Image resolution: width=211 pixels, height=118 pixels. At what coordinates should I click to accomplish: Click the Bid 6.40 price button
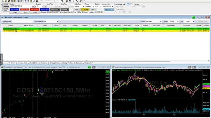(x=15, y=12)
